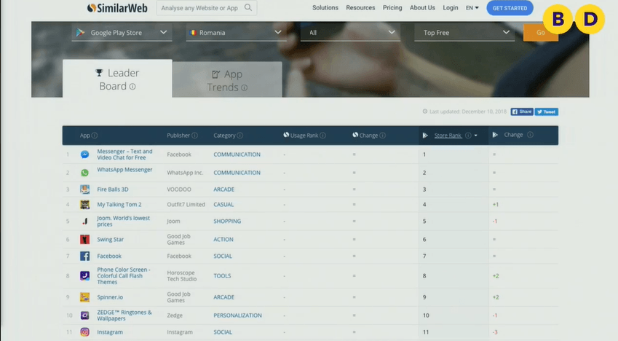Click info icon beside App Trends tab
The height and width of the screenshot is (341, 618).
(x=245, y=87)
